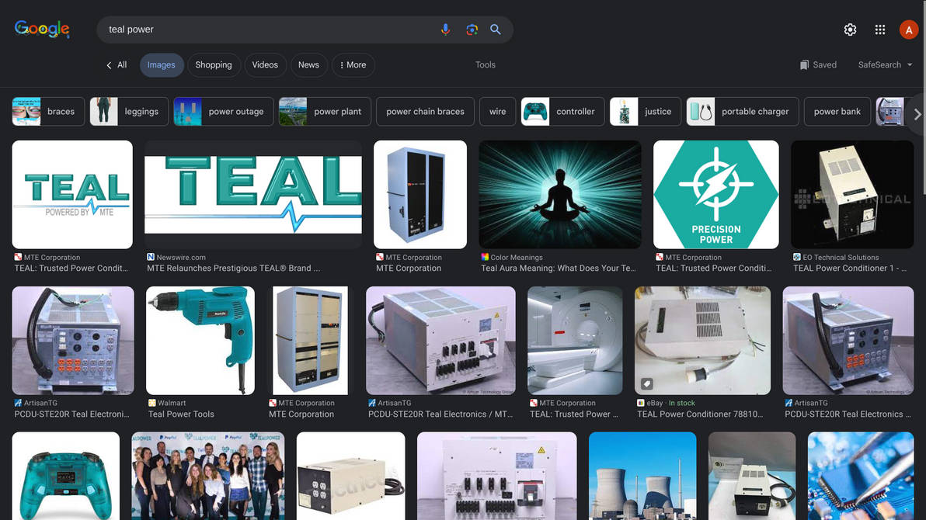Image resolution: width=926 pixels, height=520 pixels.
Task: Open the nuclear cooling towers image
Action: [x=642, y=476]
